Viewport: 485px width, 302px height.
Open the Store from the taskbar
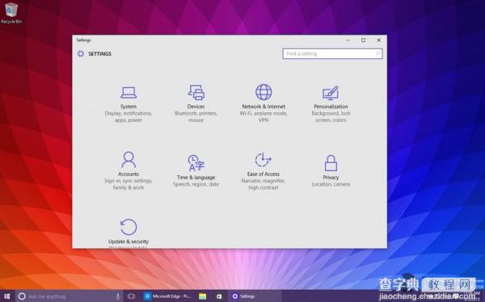click(219, 296)
